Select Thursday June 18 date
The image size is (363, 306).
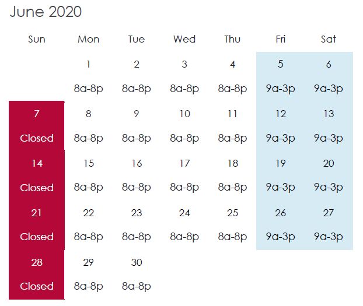233,164
